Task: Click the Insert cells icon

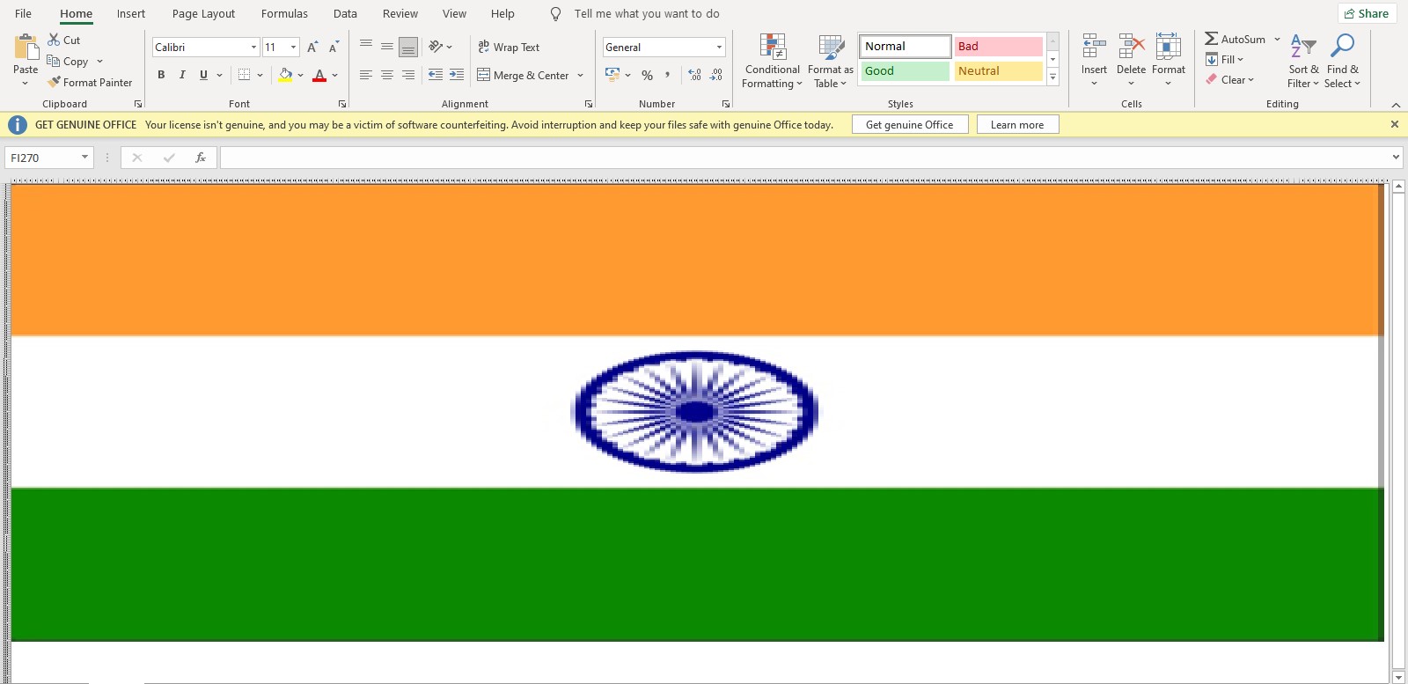Action: [x=1094, y=47]
